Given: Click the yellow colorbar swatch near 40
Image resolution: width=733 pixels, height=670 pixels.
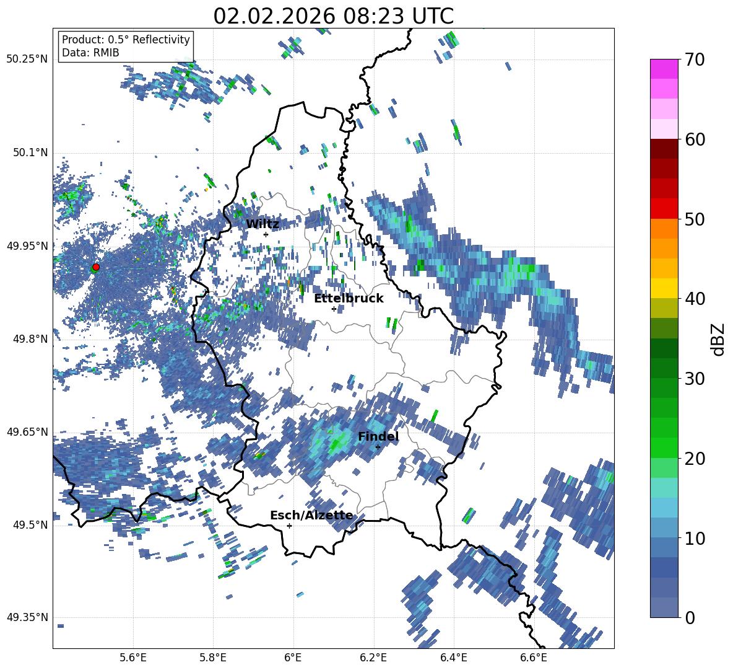Looking at the screenshot, I should [x=664, y=288].
